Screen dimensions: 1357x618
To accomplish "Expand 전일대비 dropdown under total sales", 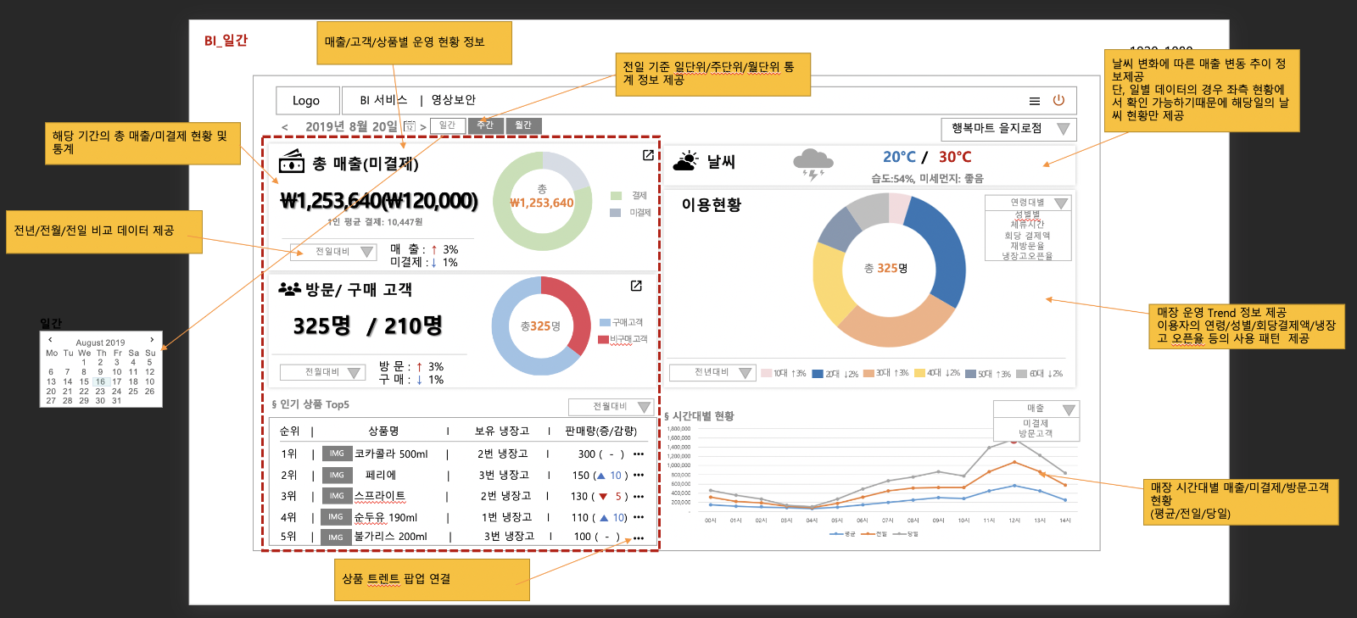I will pos(333,252).
